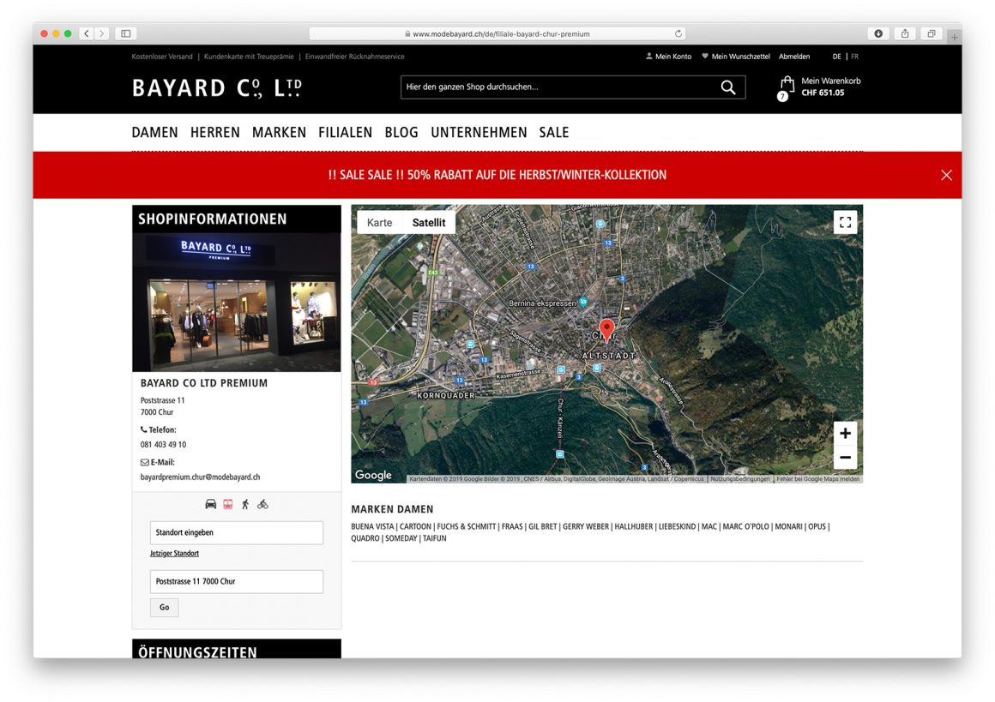
Task: Open BLOG menu item
Action: point(401,133)
